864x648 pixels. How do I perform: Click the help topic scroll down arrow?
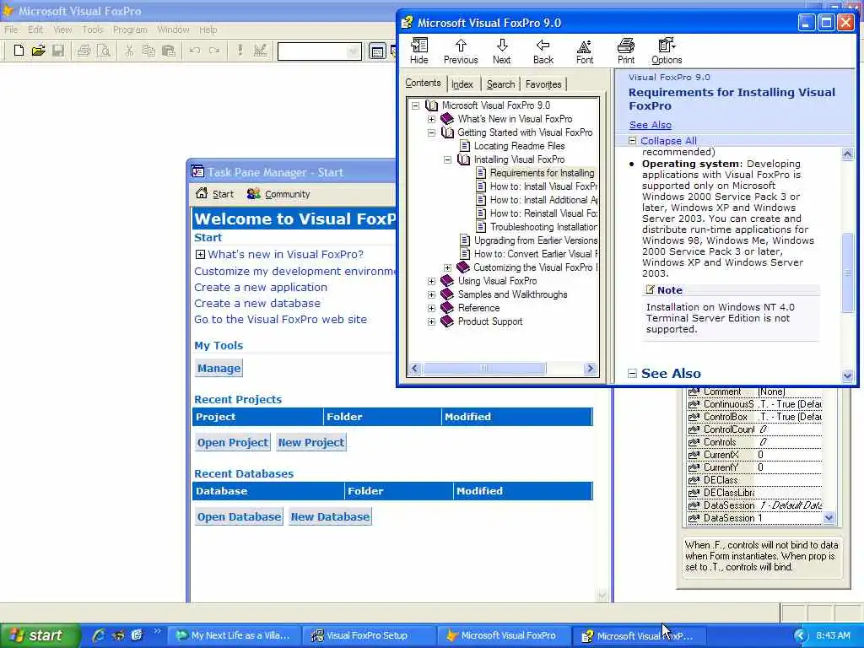pyautogui.click(x=847, y=375)
